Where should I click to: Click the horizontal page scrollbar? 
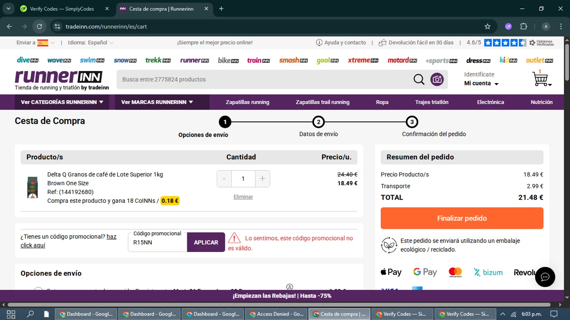[x=279, y=304]
